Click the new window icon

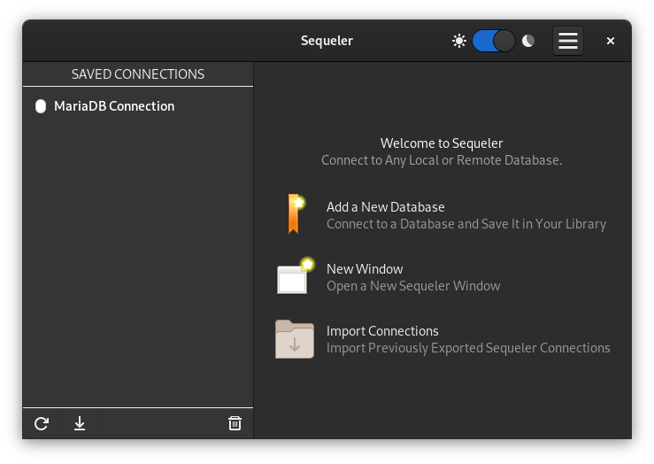click(x=296, y=276)
